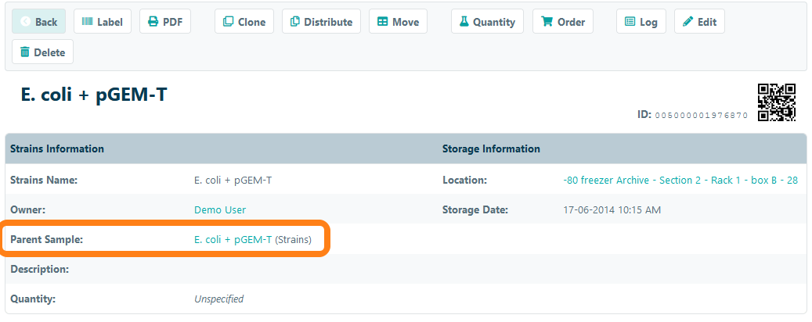Distribute the sample
Image resolution: width=812 pixels, height=322 pixels.
[321, 22]
